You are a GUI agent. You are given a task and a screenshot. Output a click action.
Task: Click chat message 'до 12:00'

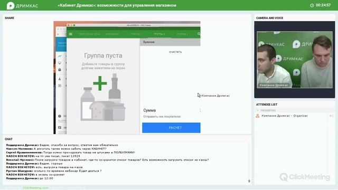pos(30,178)
